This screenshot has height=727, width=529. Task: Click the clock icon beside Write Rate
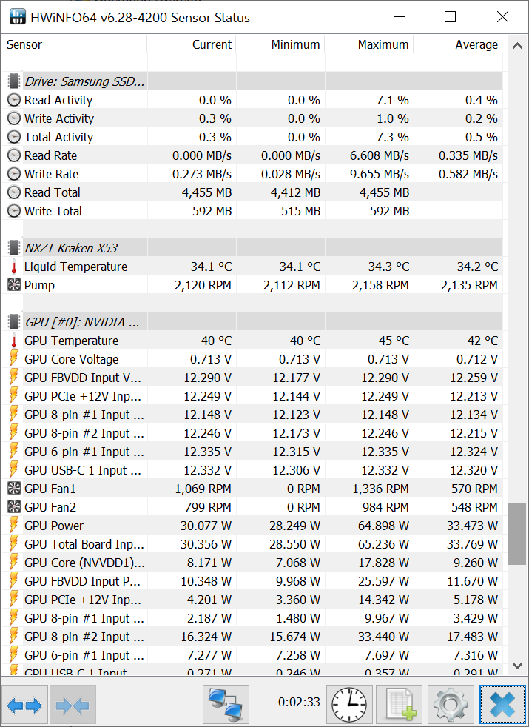point(14,174)
